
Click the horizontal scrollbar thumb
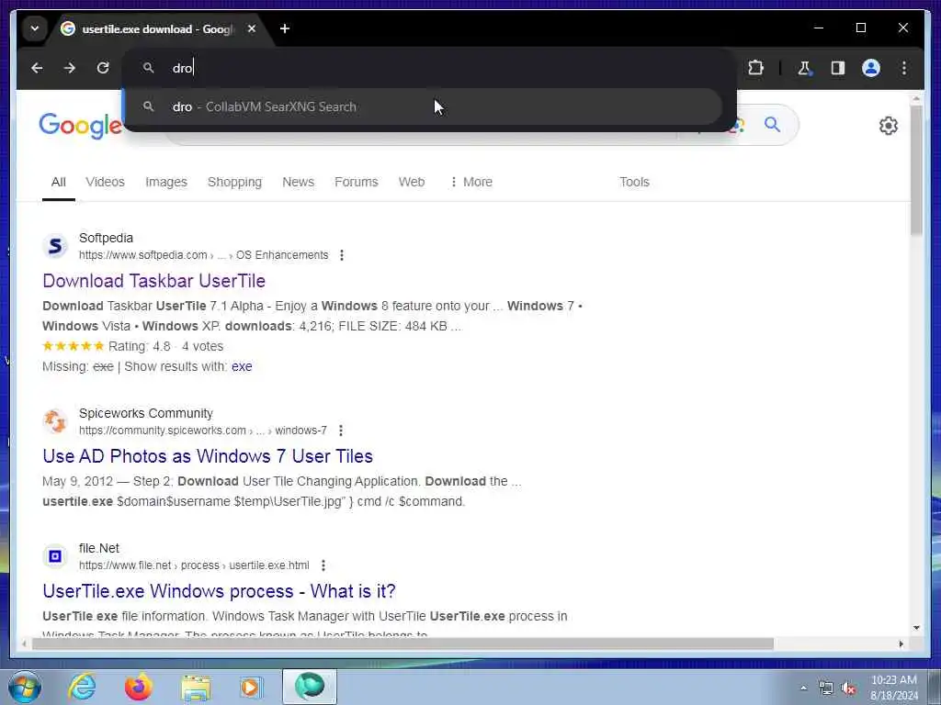tap(402, 644)
